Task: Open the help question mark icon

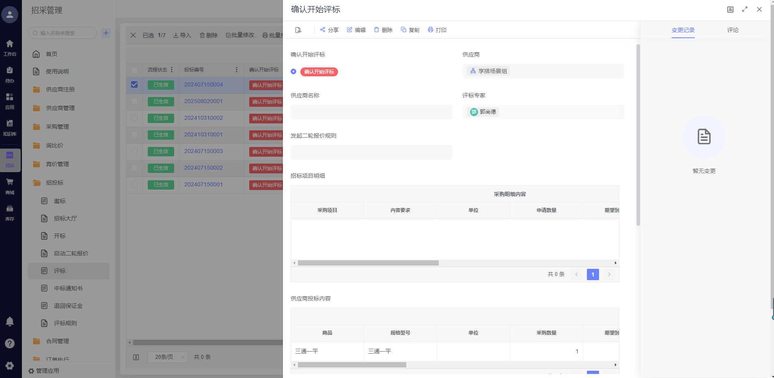Action: pyautogui.click(x=10, y=343)
